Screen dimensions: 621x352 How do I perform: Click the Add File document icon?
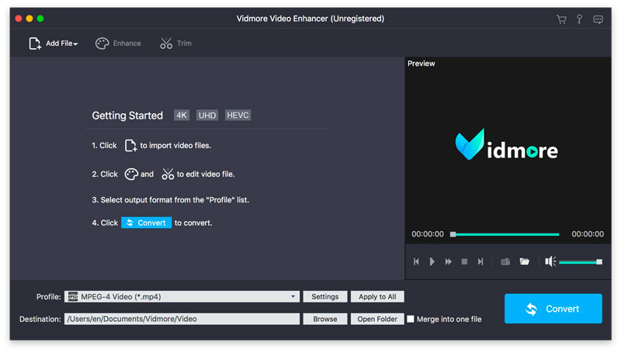point(34,43)
